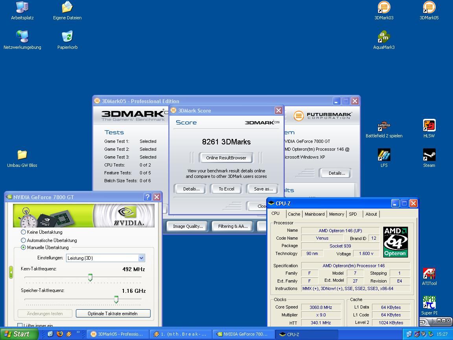453x340 pixels.
Task: Launch the AquaMark3 shortcut
Action: (x=384, y=40)
